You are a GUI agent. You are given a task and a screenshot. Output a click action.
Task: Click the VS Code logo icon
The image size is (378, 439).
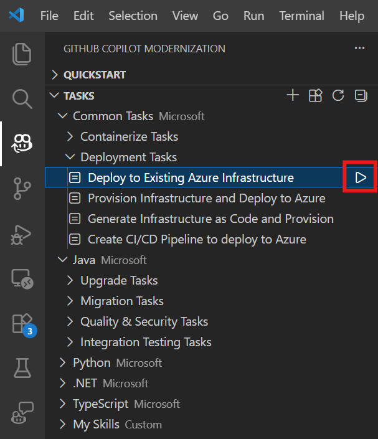[16, 16]
